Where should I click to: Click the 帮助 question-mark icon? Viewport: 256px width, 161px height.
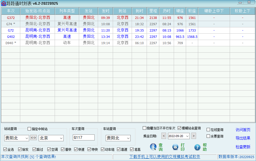click(197, 147)
